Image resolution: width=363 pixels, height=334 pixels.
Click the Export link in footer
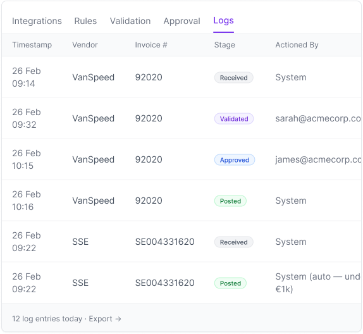[105, 319]
